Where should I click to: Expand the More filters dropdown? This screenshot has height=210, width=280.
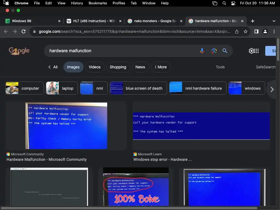click(x=161, y=67)
